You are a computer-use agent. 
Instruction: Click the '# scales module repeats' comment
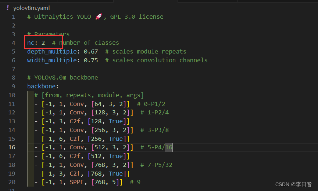point(146,51)
